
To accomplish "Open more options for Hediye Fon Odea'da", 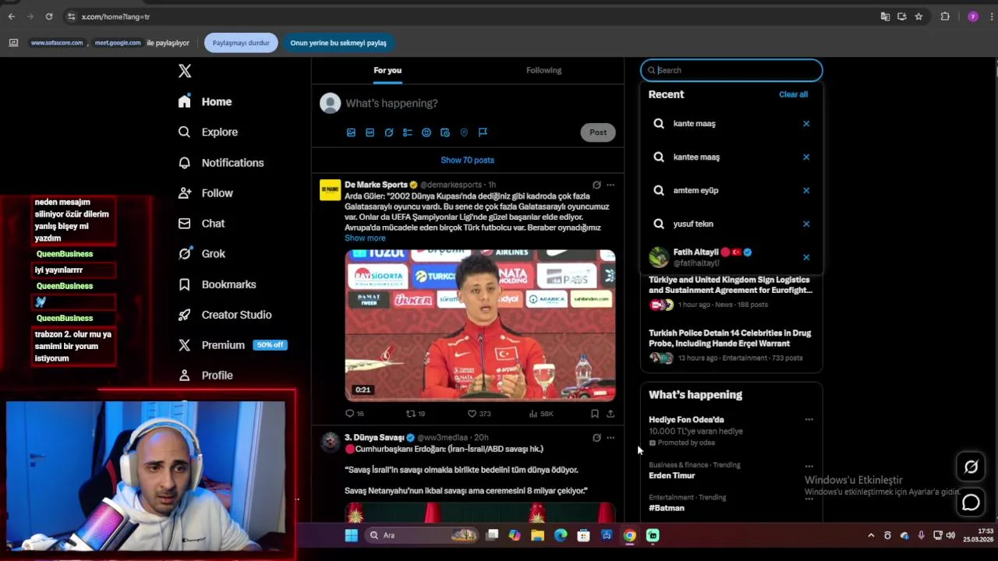I will (809, 420).
